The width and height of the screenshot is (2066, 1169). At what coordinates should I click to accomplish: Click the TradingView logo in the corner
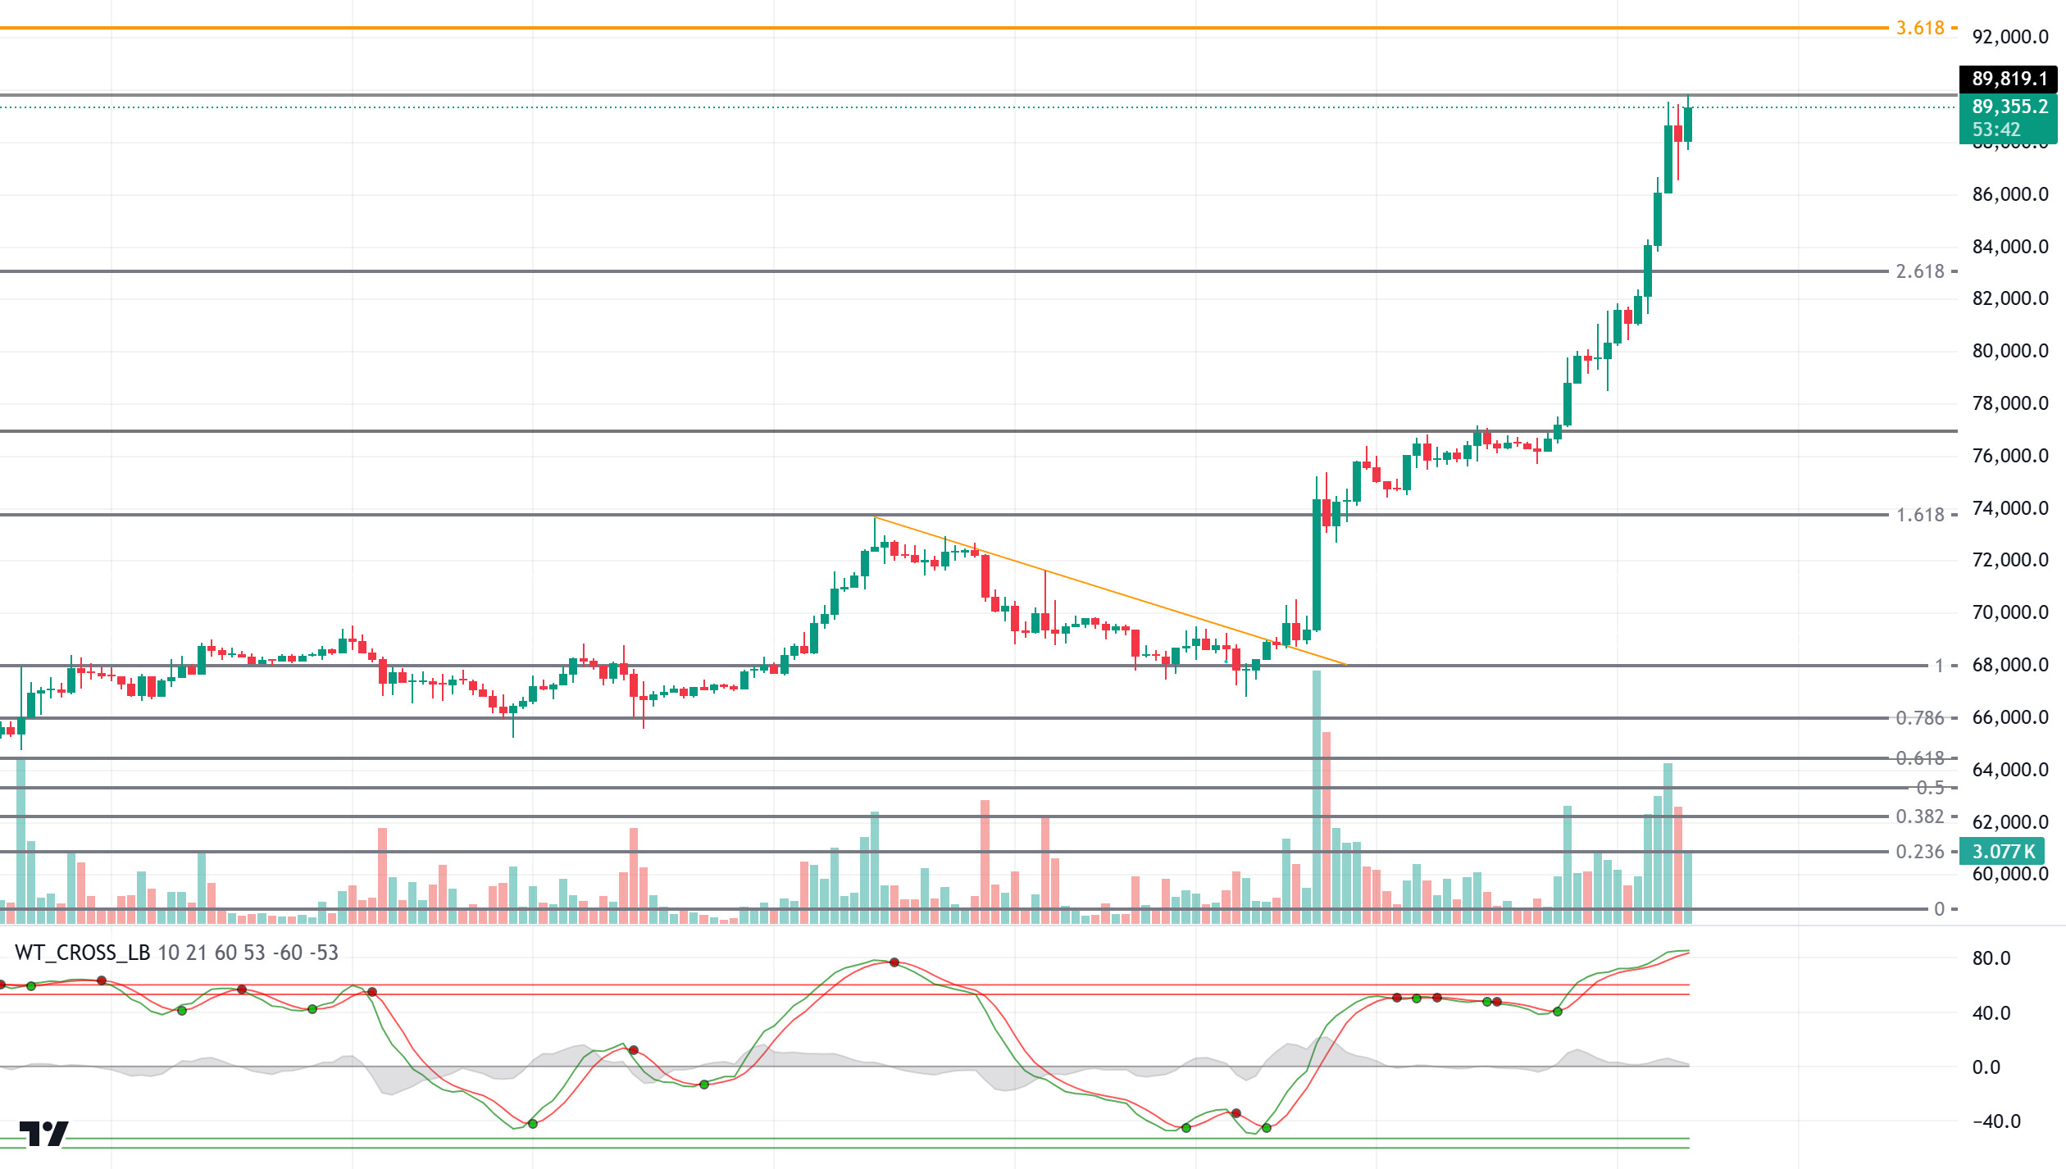pyautogui.click(x=43, y=1134)
